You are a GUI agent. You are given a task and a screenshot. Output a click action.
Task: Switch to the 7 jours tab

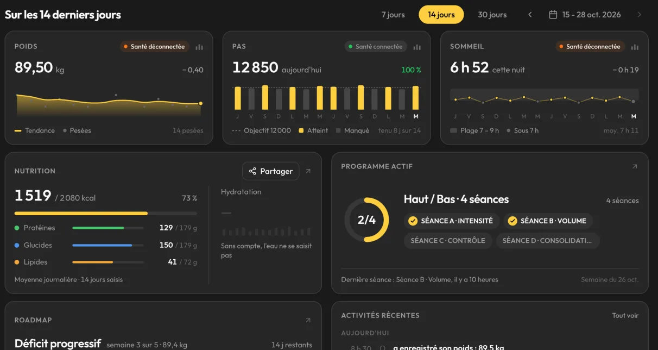[393, 15]
